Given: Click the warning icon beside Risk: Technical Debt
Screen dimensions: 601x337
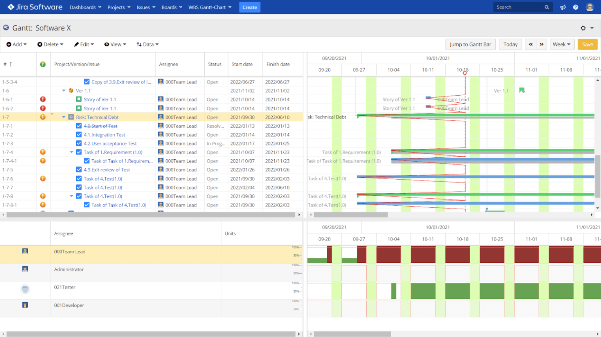Looking at the screenshot, I should coord(43,117).
